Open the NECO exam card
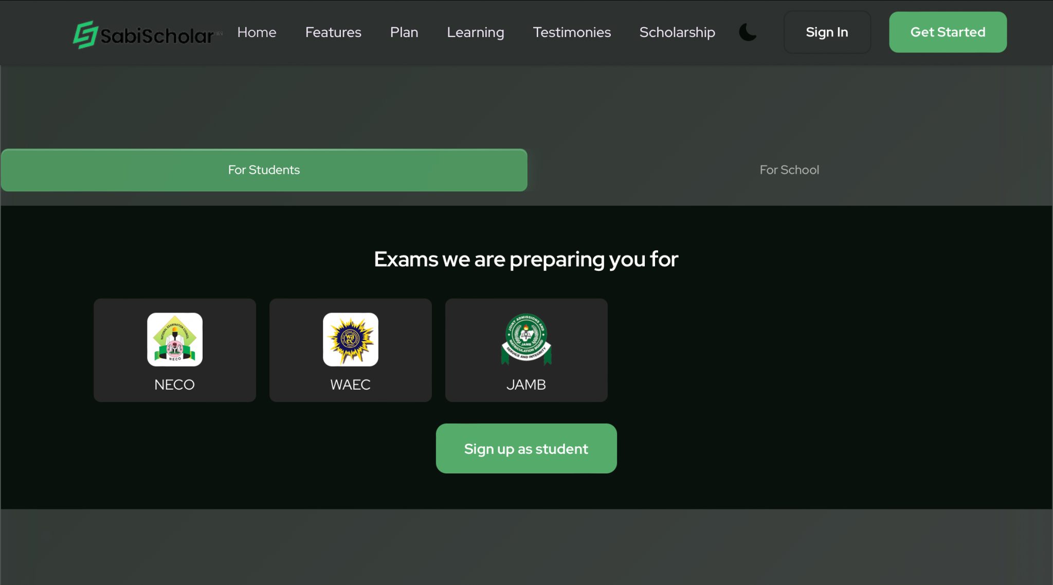Image resolution: width=1053 pixels, height=585 pixels. coord(175,350)
